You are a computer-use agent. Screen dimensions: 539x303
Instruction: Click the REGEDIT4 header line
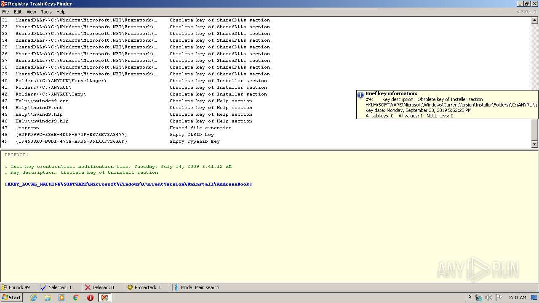(16, 155)
